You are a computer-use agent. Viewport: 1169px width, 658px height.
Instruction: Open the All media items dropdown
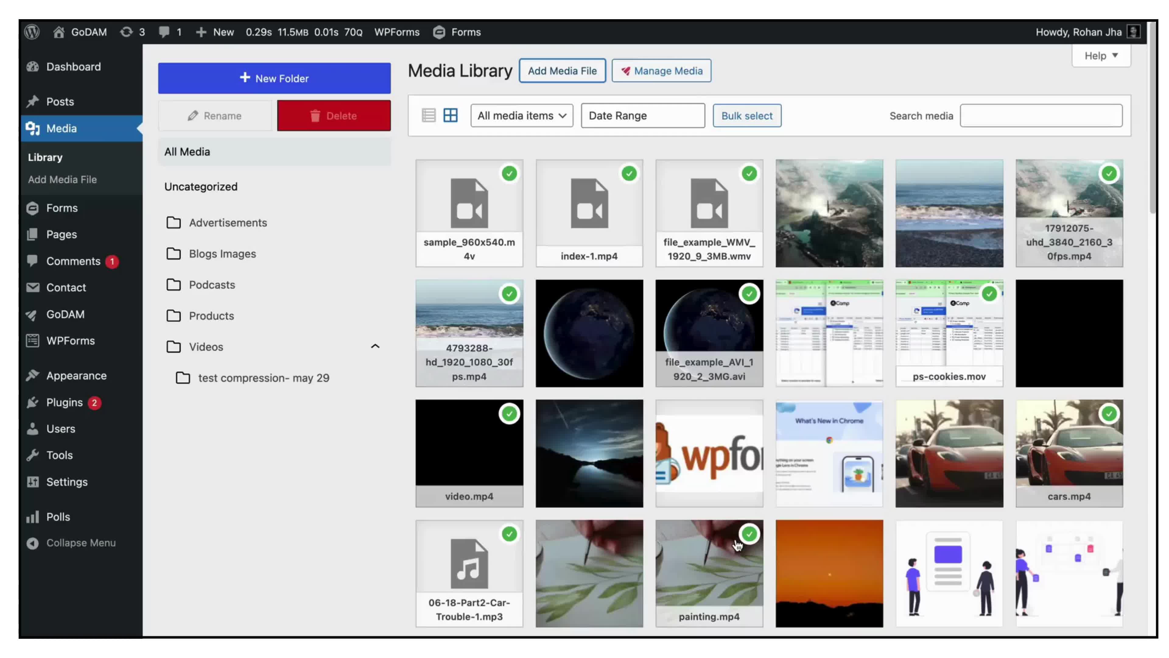point(521,115)
